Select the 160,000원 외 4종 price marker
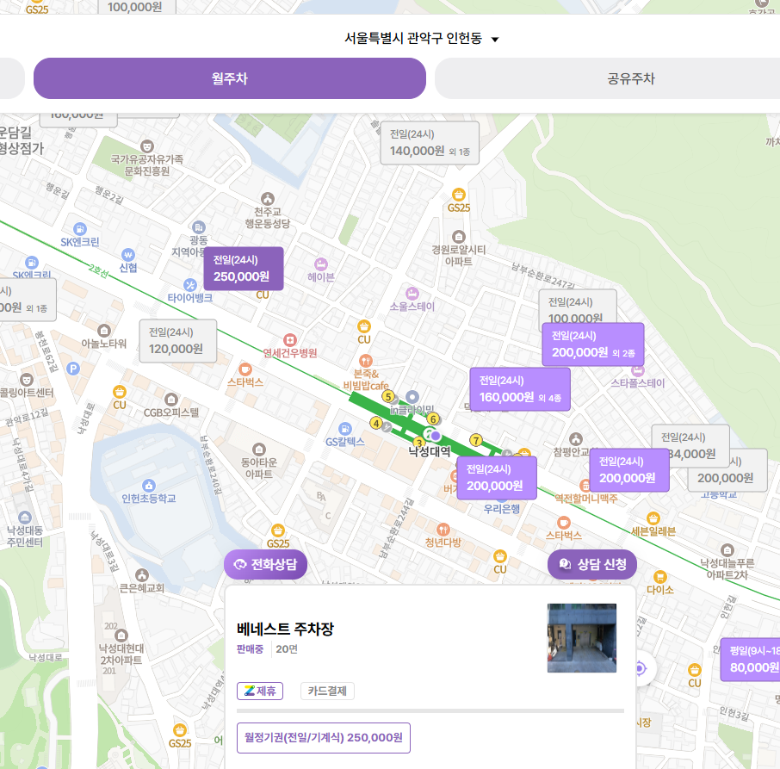 [x=520, y=389]
